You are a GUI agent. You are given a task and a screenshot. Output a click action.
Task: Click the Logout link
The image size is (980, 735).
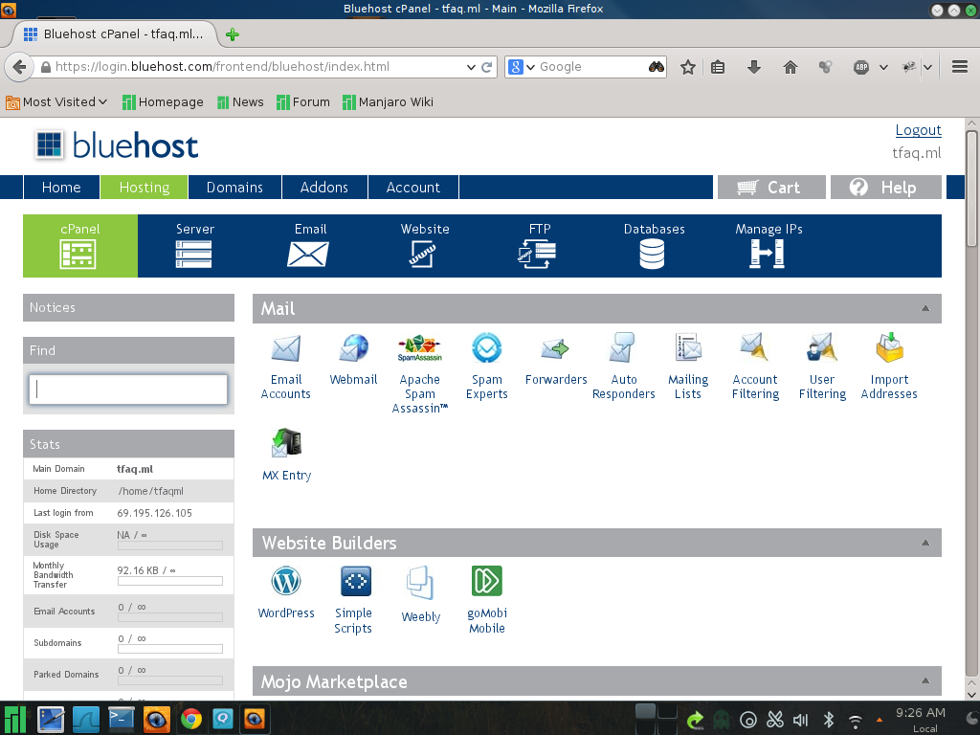(918, 130)
